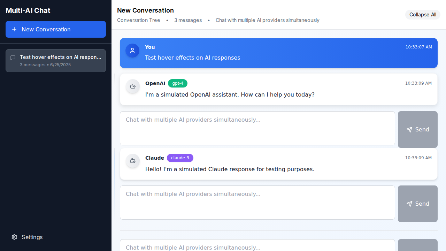The image size is (446, 251).
Task: Click the Conversation Tree label
Action: click(139, 20)
